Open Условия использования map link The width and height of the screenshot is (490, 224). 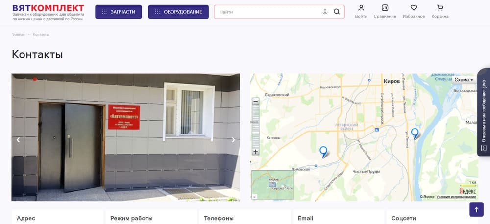coord(456,197)
